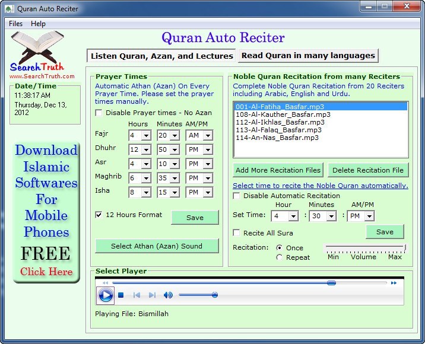Open www.SearchTruth.com link
This screenshot has width=425, height=344.
(42, 76)
